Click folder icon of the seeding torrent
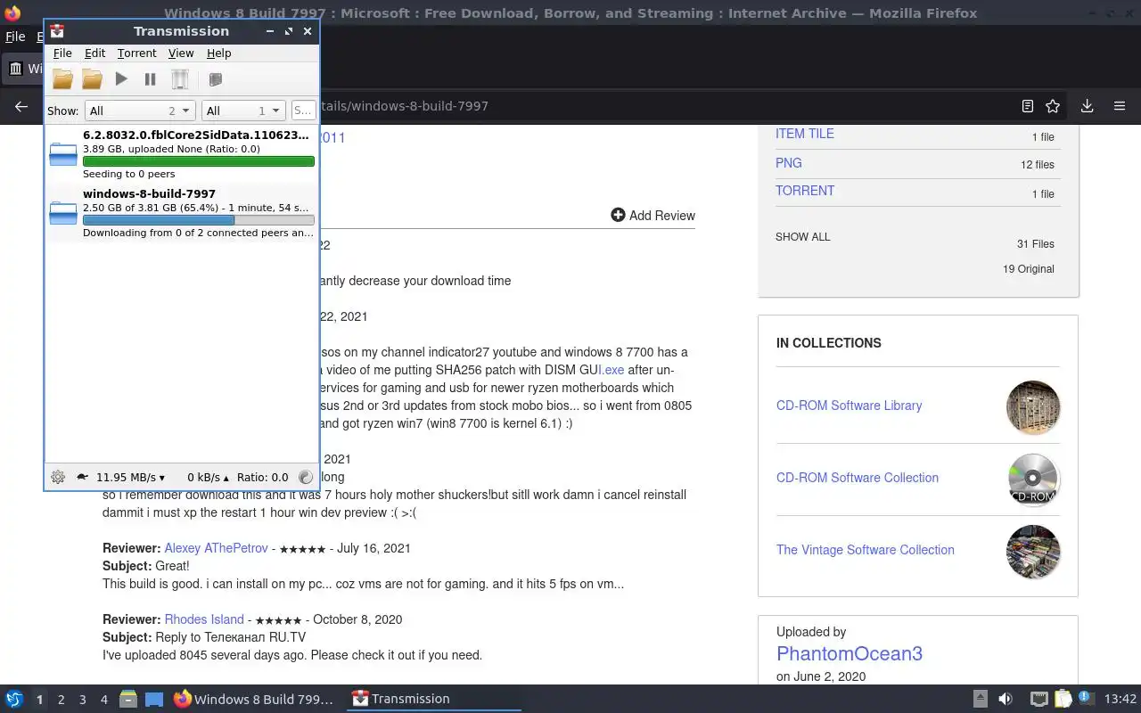The image size is (1141, 713). coord(63,154)
